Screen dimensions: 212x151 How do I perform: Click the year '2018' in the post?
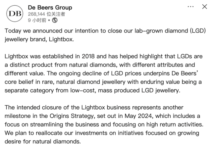pos(88,56)
